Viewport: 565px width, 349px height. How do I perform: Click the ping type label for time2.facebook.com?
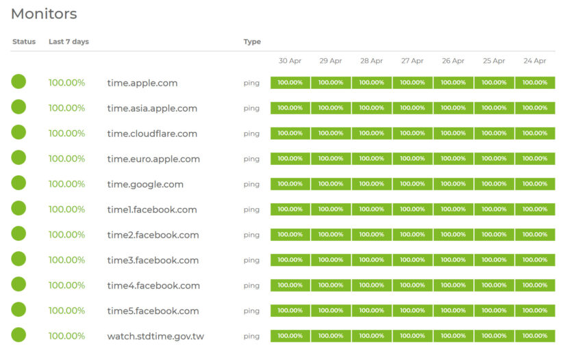251,235
